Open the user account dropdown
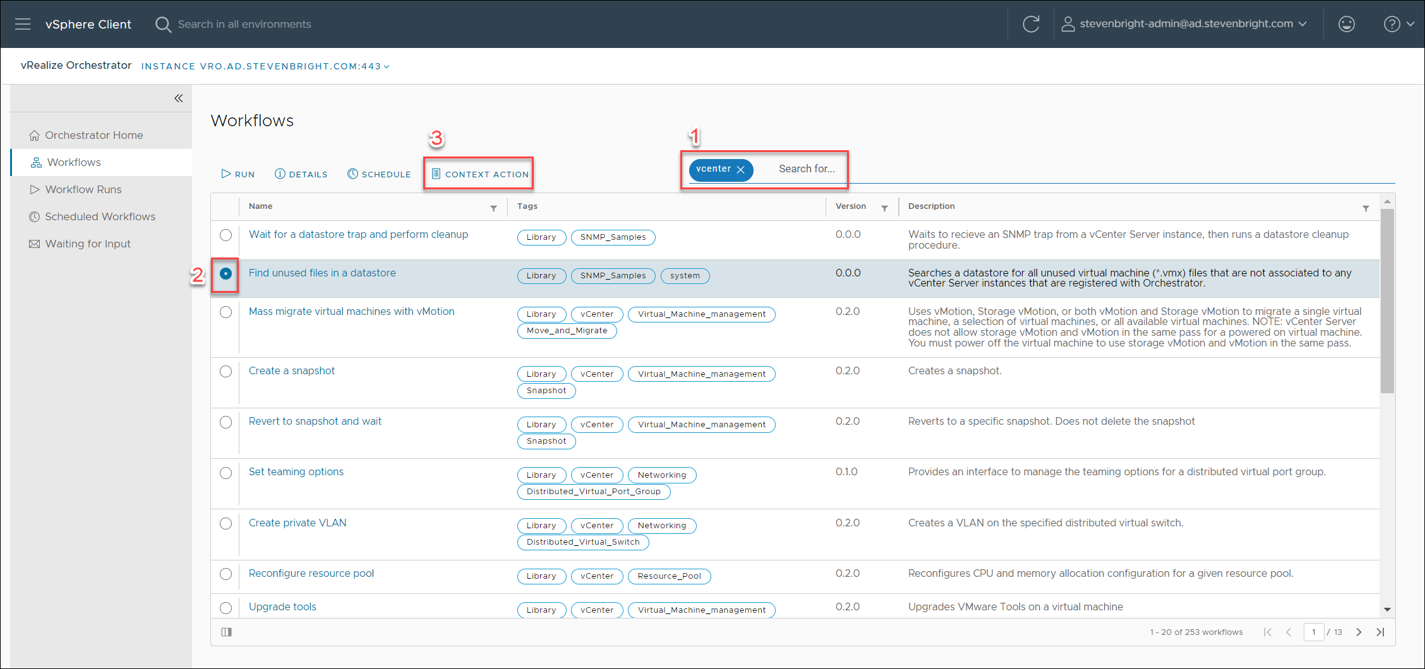The height and width of the screenshot is (669, 1425). pyautogui.click(x=1184, y=24)
